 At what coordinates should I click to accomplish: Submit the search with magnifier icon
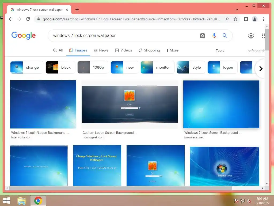coord(225,36)
